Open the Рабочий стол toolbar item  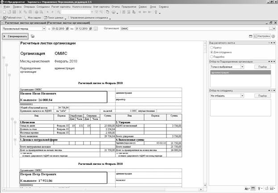[x=15, y=17]
